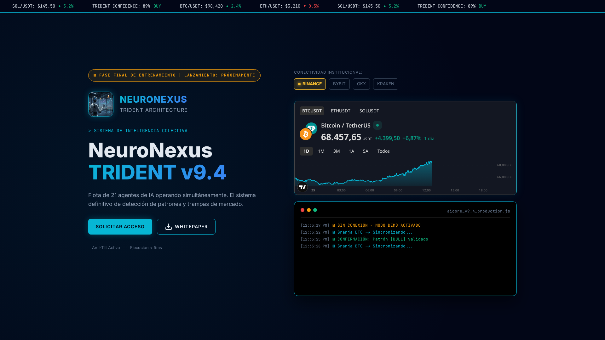Choose the Todos time range
The image size is (605, 340).
(x=383, y=151)
